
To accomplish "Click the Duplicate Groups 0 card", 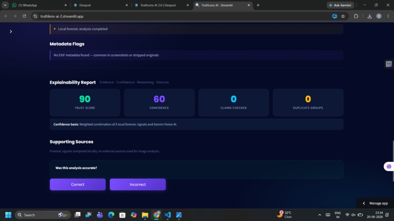I will point(308,102).
